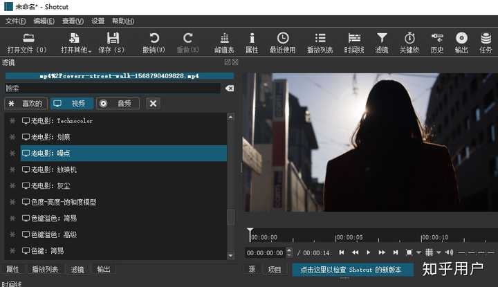
Task: Open the 查看 menu
Action: [x=73, y=21]
